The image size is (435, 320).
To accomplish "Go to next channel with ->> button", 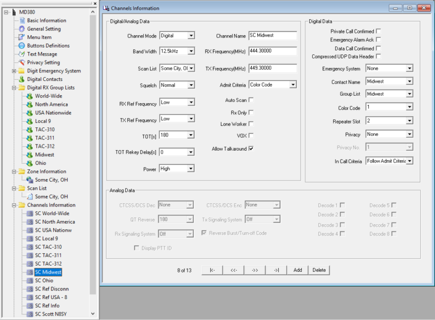I will (255, 270).
